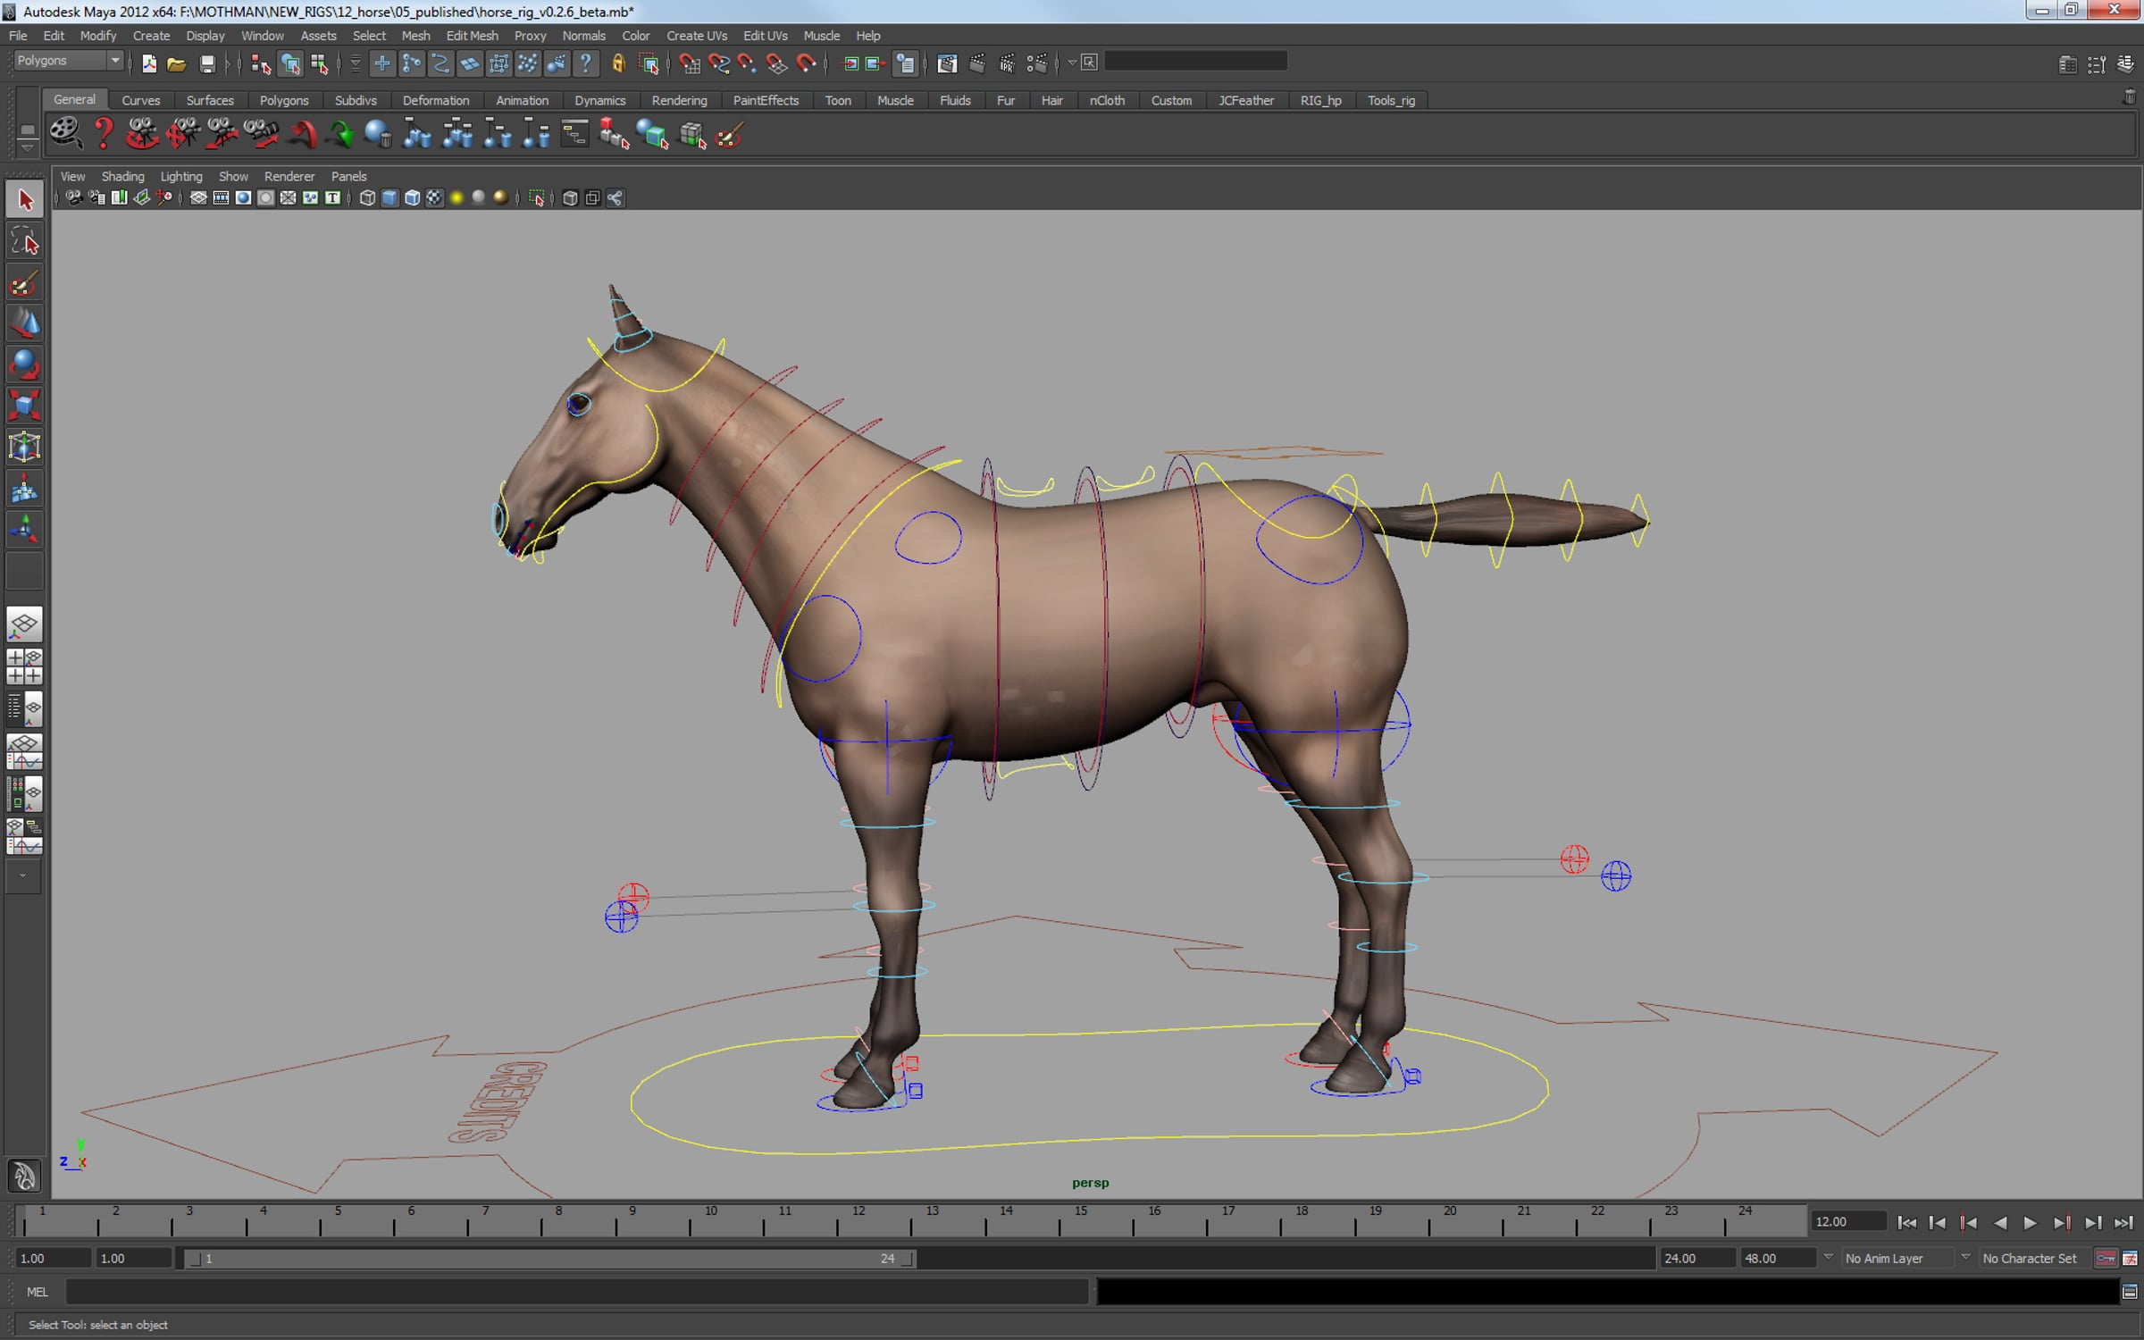Go to the start of playback range
Image resolution: width=2144 pixels, height=1340 pixels.
(x=1906, y=1222)
